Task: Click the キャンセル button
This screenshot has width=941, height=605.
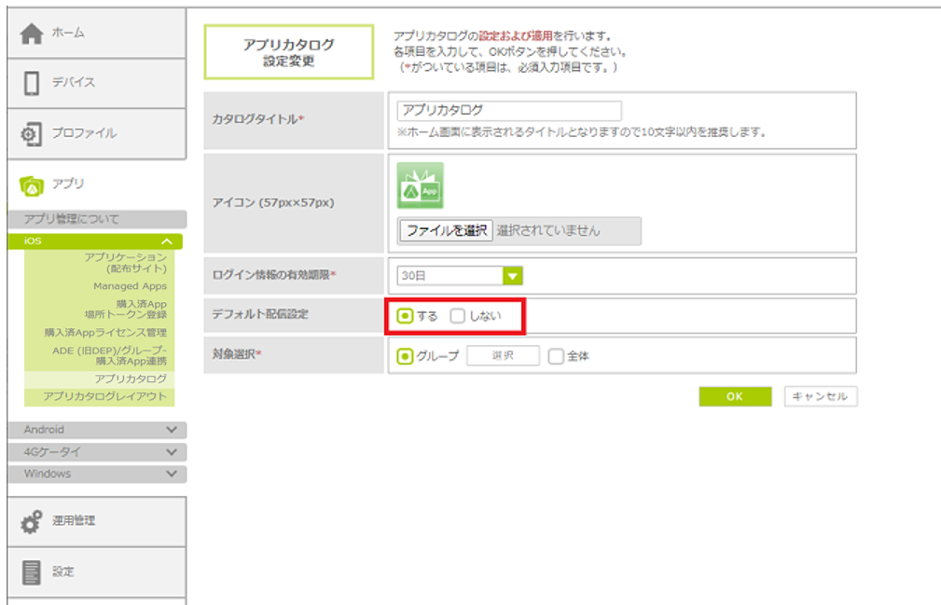Action: click(820, 396)
